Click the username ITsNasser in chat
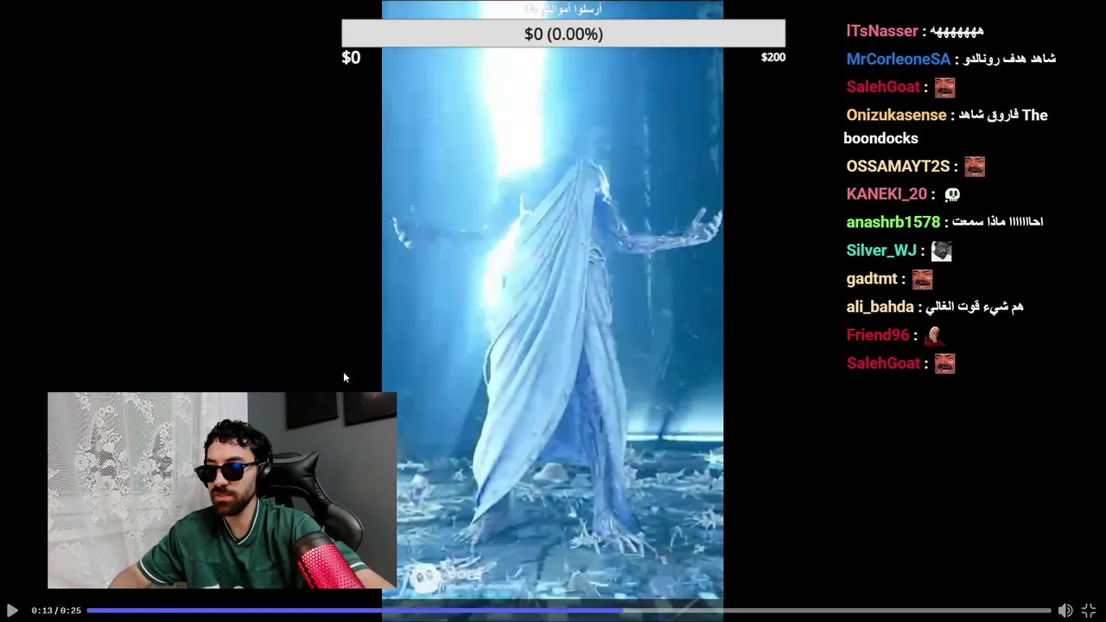This screenshot has width=1106, height=622. click(x=882, y=31)
